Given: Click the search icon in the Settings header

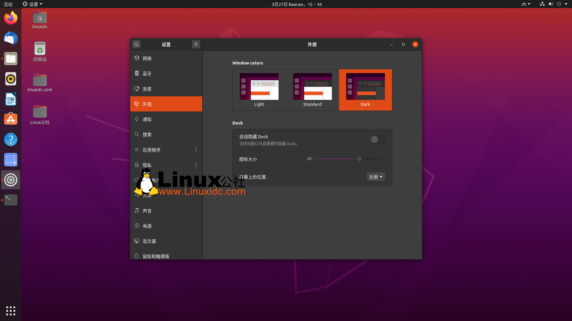Looking at the screenshot, I should (136, 44).
